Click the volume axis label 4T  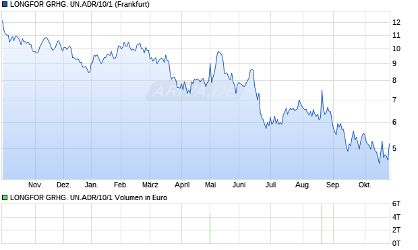click(396, 217)
